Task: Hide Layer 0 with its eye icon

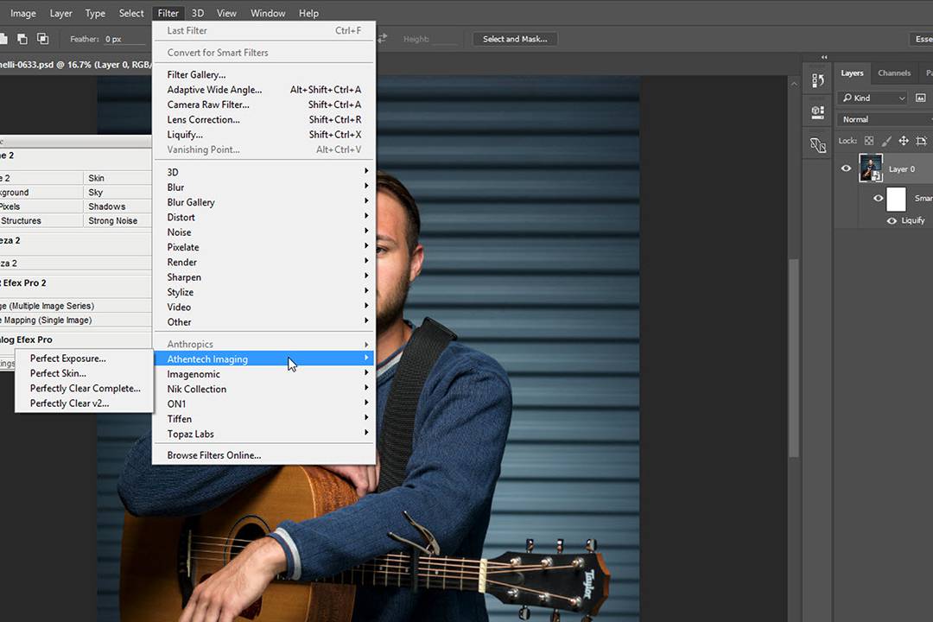Action: (846, 169)
